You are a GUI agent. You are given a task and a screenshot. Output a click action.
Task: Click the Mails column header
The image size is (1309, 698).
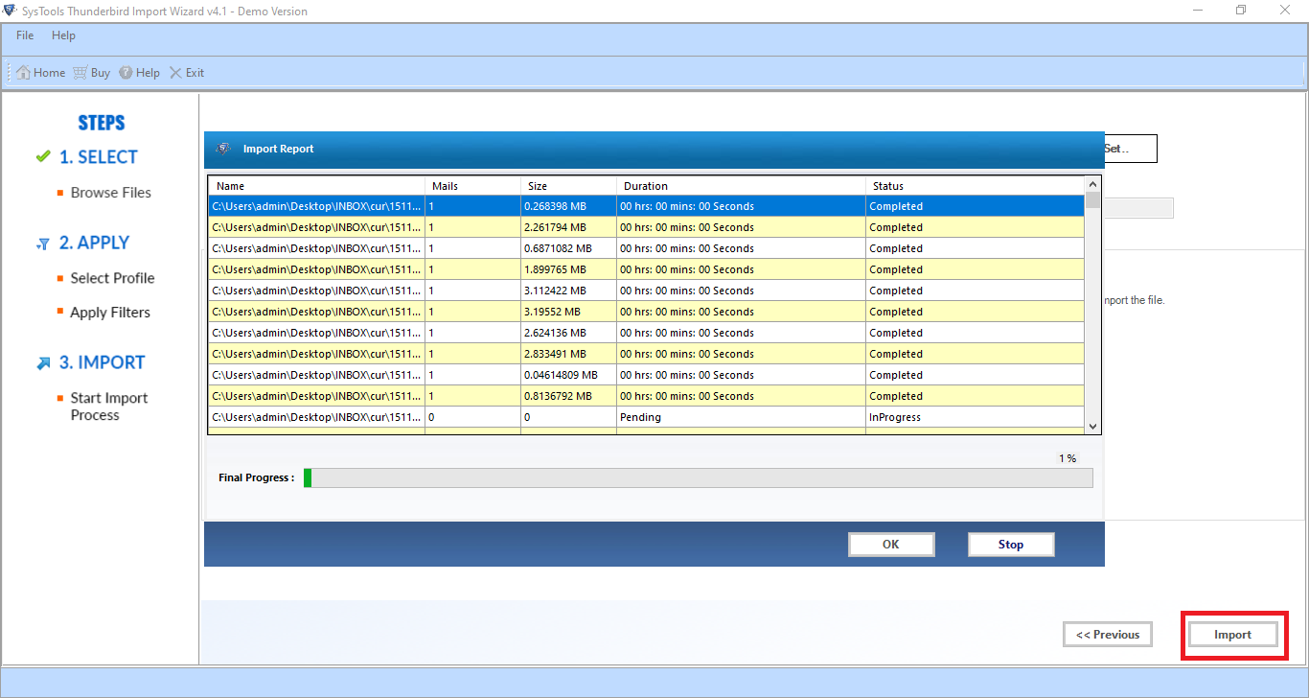tap(473, 186)
